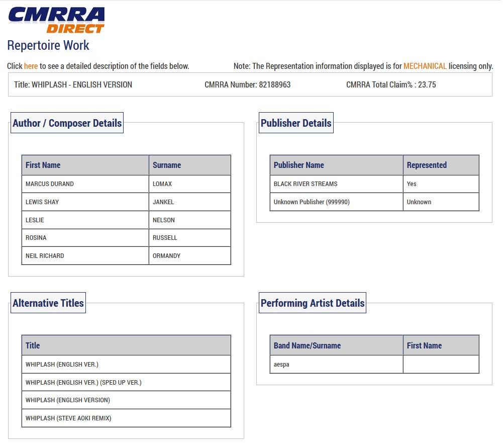
Task: Click the 'Title' column header in alternative titles
Action: [126, 345]
